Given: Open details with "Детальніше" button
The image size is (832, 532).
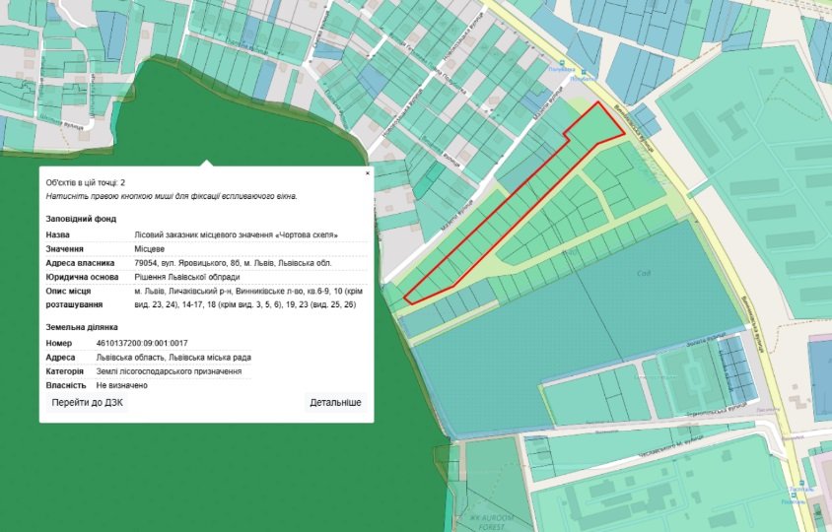Looking at the screenshot, I should pyautogui.click(x=335, y=403).
